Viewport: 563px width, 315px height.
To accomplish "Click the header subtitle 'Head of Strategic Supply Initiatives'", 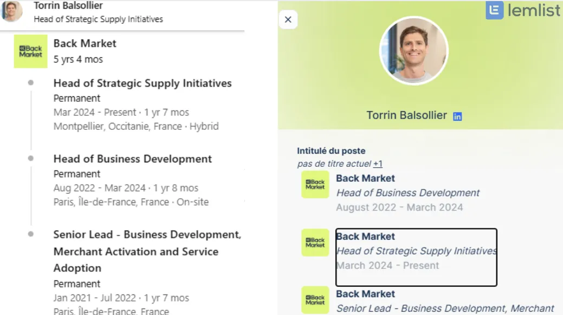I will click(99, 19).
